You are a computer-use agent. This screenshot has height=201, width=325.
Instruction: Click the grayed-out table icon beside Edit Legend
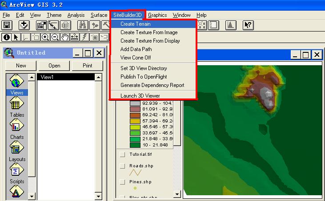click(65, 25)
